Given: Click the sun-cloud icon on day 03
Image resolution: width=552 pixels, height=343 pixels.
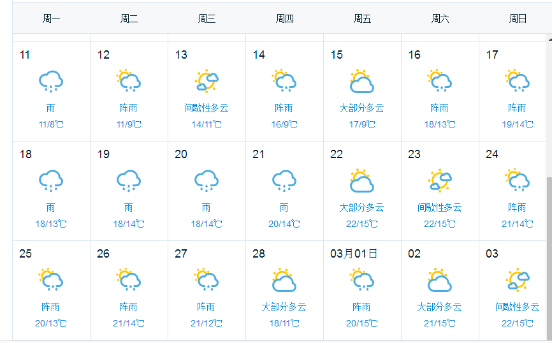Looking at the screenshot, I should [x=518, y=280].
